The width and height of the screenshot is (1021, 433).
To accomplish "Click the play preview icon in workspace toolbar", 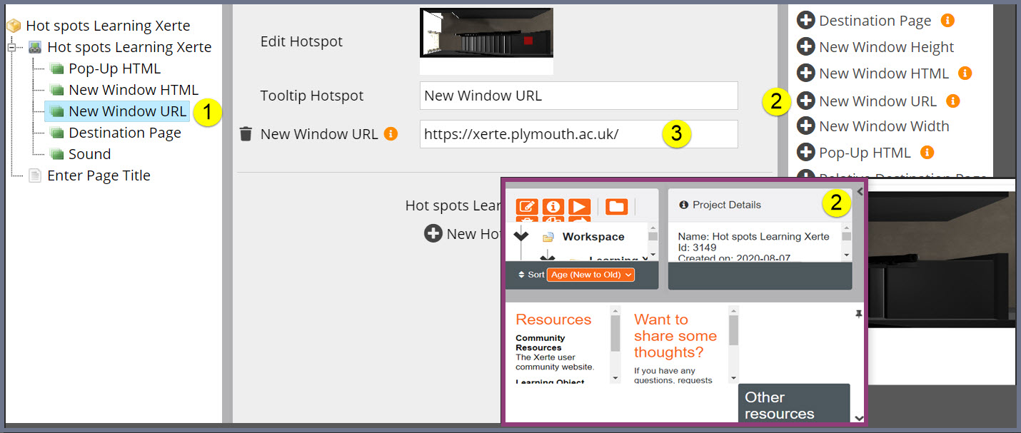I will coord(578,207).
